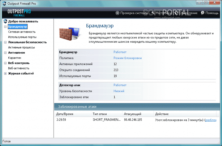Click the Outpost title bar app icon

pos(4,3)
